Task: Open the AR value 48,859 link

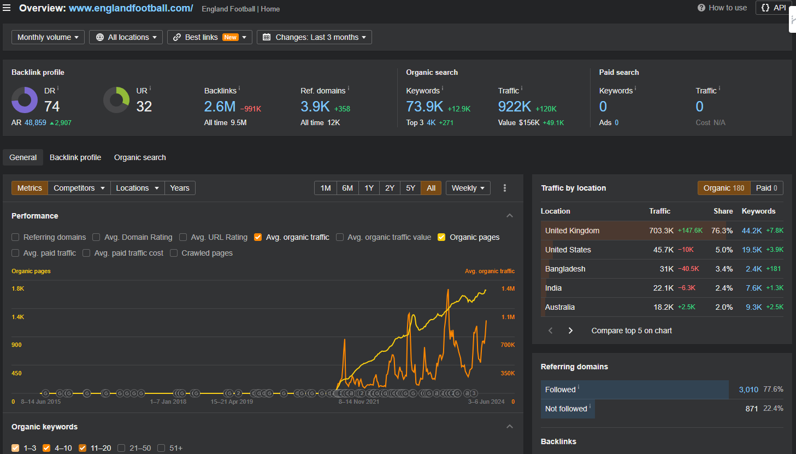Action: pos(36,122)
